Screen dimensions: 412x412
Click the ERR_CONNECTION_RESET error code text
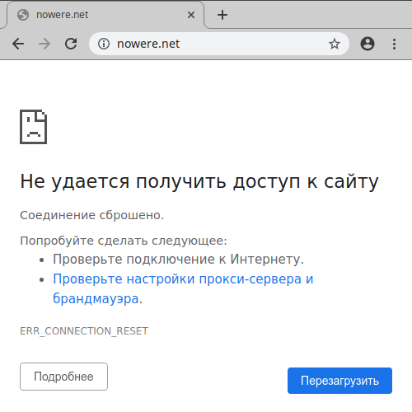tap(84, 331)
